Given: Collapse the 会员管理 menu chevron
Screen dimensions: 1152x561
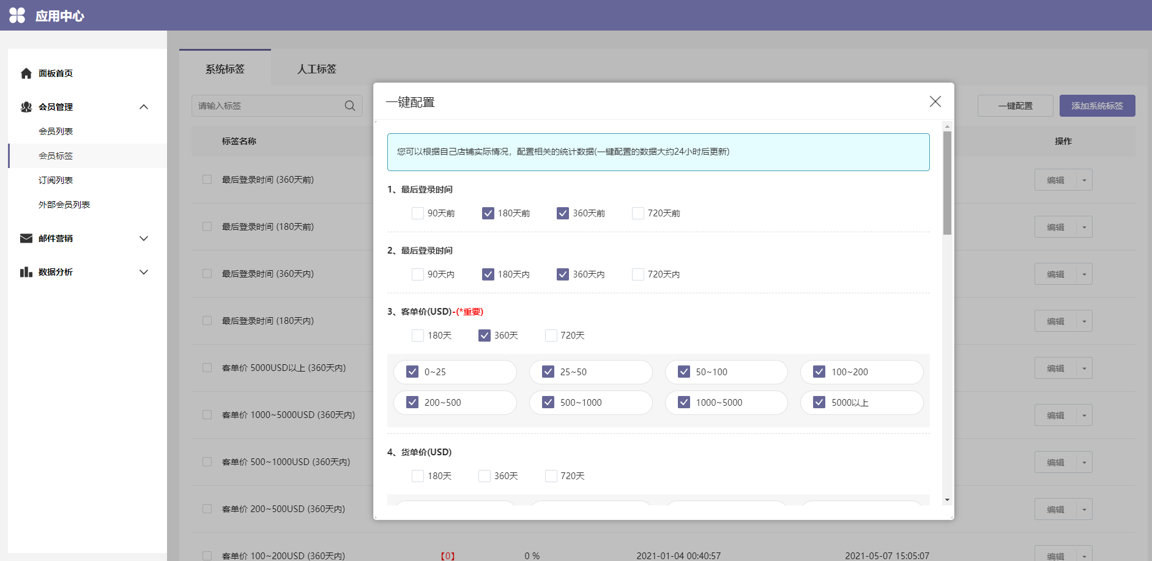Looking at the screenshot, I should (144, 107).
